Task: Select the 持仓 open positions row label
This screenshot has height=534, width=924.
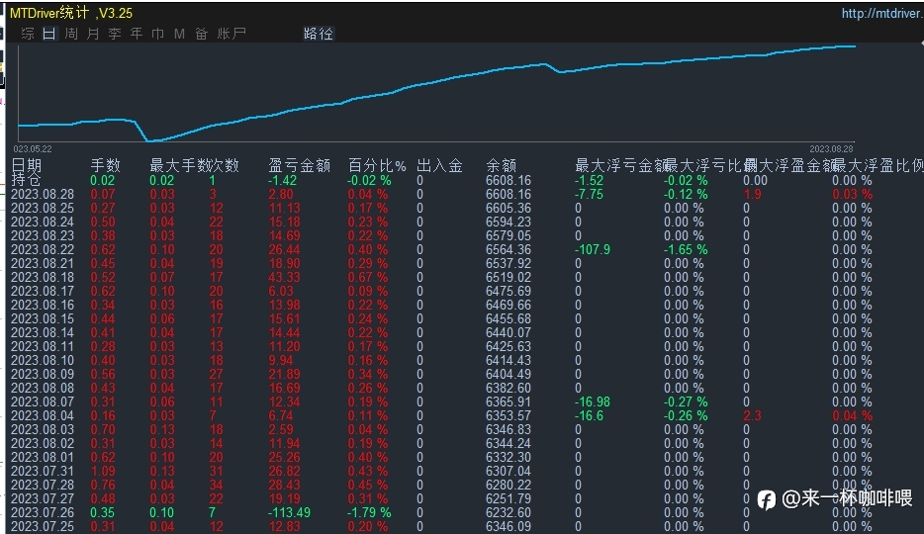Action: (26, 180)
